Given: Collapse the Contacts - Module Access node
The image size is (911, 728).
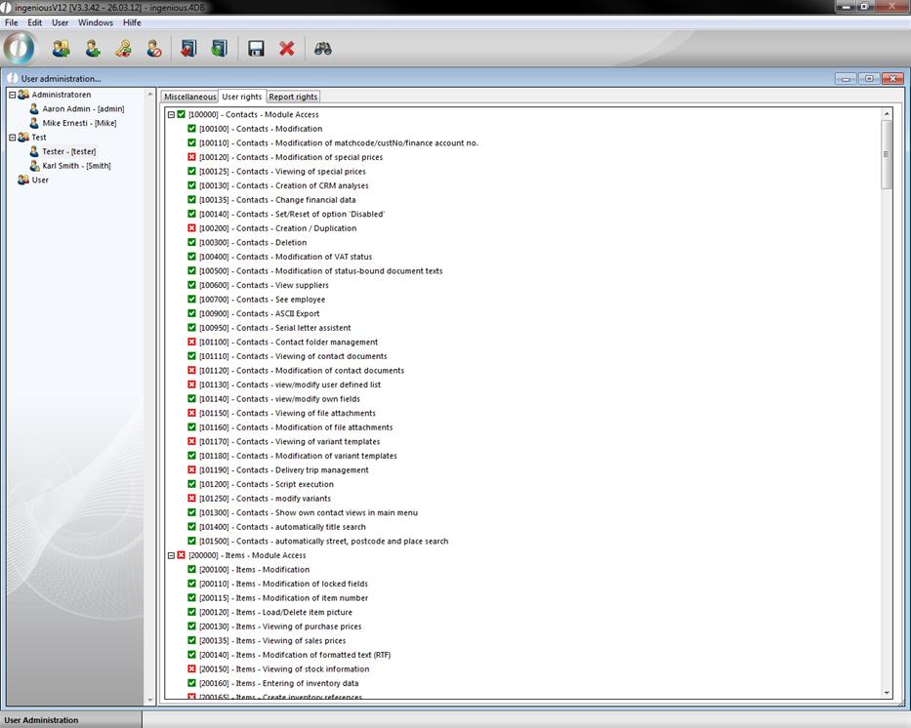Looking at the screenshot, I should [x=171, y=115].
